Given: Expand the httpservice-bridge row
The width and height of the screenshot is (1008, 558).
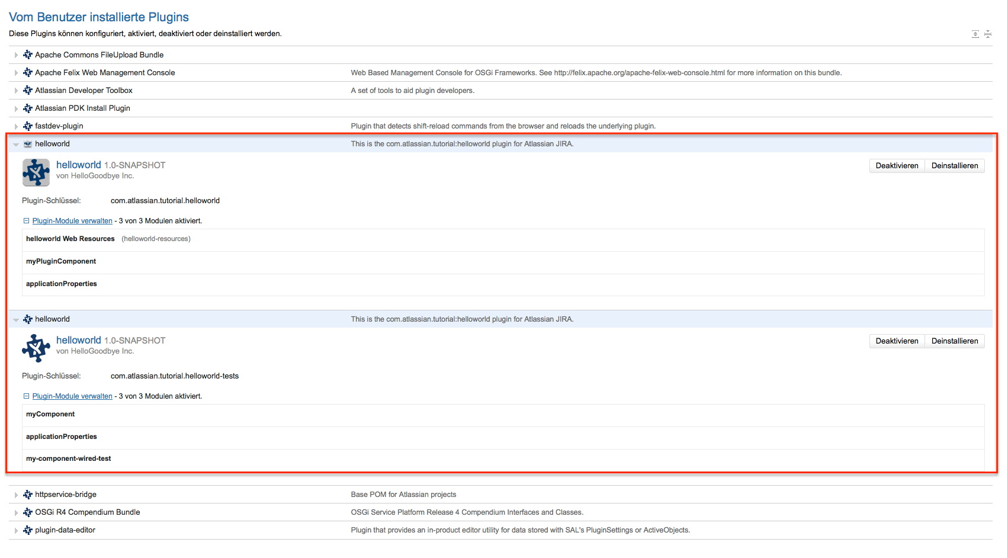Looking at the screenshot, I should tap(16, 495).
